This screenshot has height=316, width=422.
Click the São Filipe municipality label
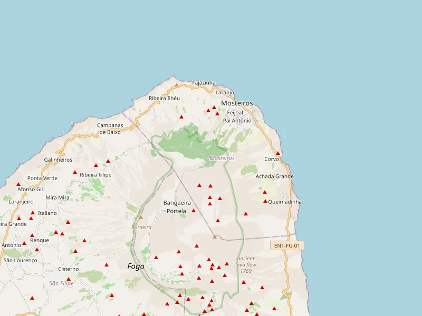tap(61, 283)
